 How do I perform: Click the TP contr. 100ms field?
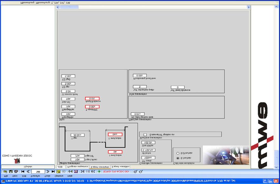coord(148,158)
